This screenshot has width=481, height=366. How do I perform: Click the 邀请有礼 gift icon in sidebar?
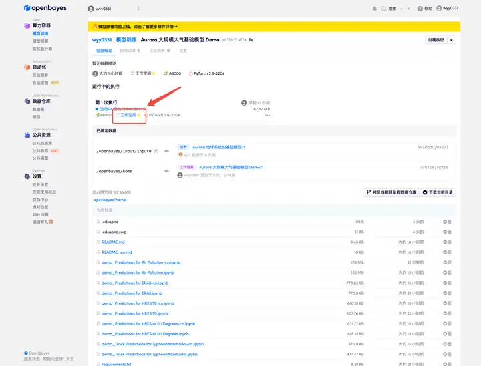tap(51, 222)
